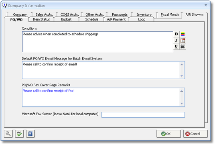Screen dimensions: 215x145
Task: Click the printer icon beside Conditions
Action: pyautogui.click(x=183, y=47)
